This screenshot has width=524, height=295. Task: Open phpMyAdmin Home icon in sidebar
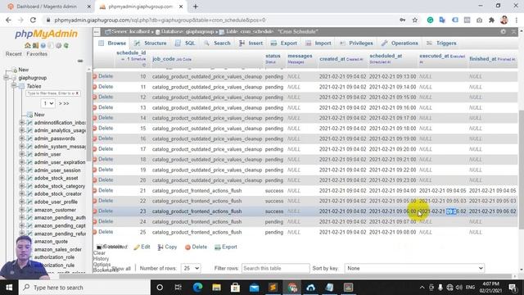click(x=27, y=46)
